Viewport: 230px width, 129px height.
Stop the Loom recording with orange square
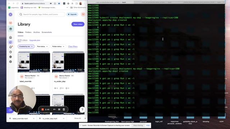[x=42, y=109]
